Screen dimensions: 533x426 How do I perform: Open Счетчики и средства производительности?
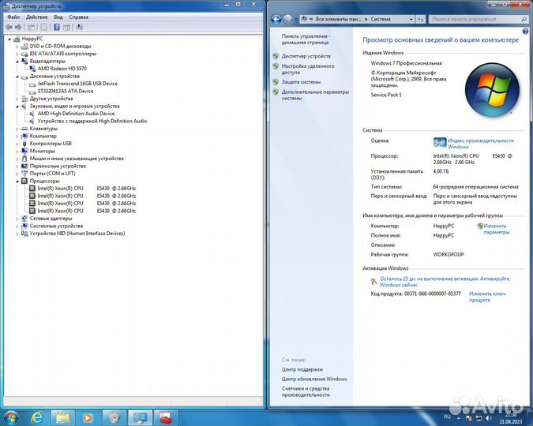306,392
